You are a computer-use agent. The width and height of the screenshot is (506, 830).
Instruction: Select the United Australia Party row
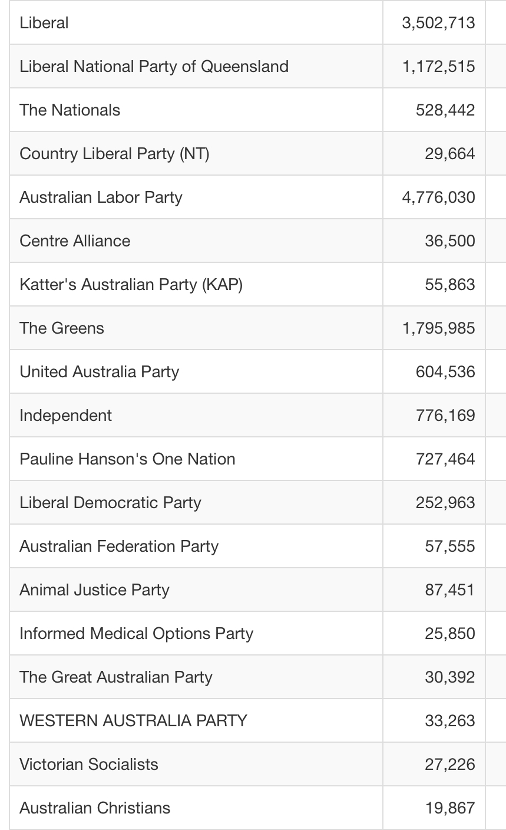click(x=257, y=371)
